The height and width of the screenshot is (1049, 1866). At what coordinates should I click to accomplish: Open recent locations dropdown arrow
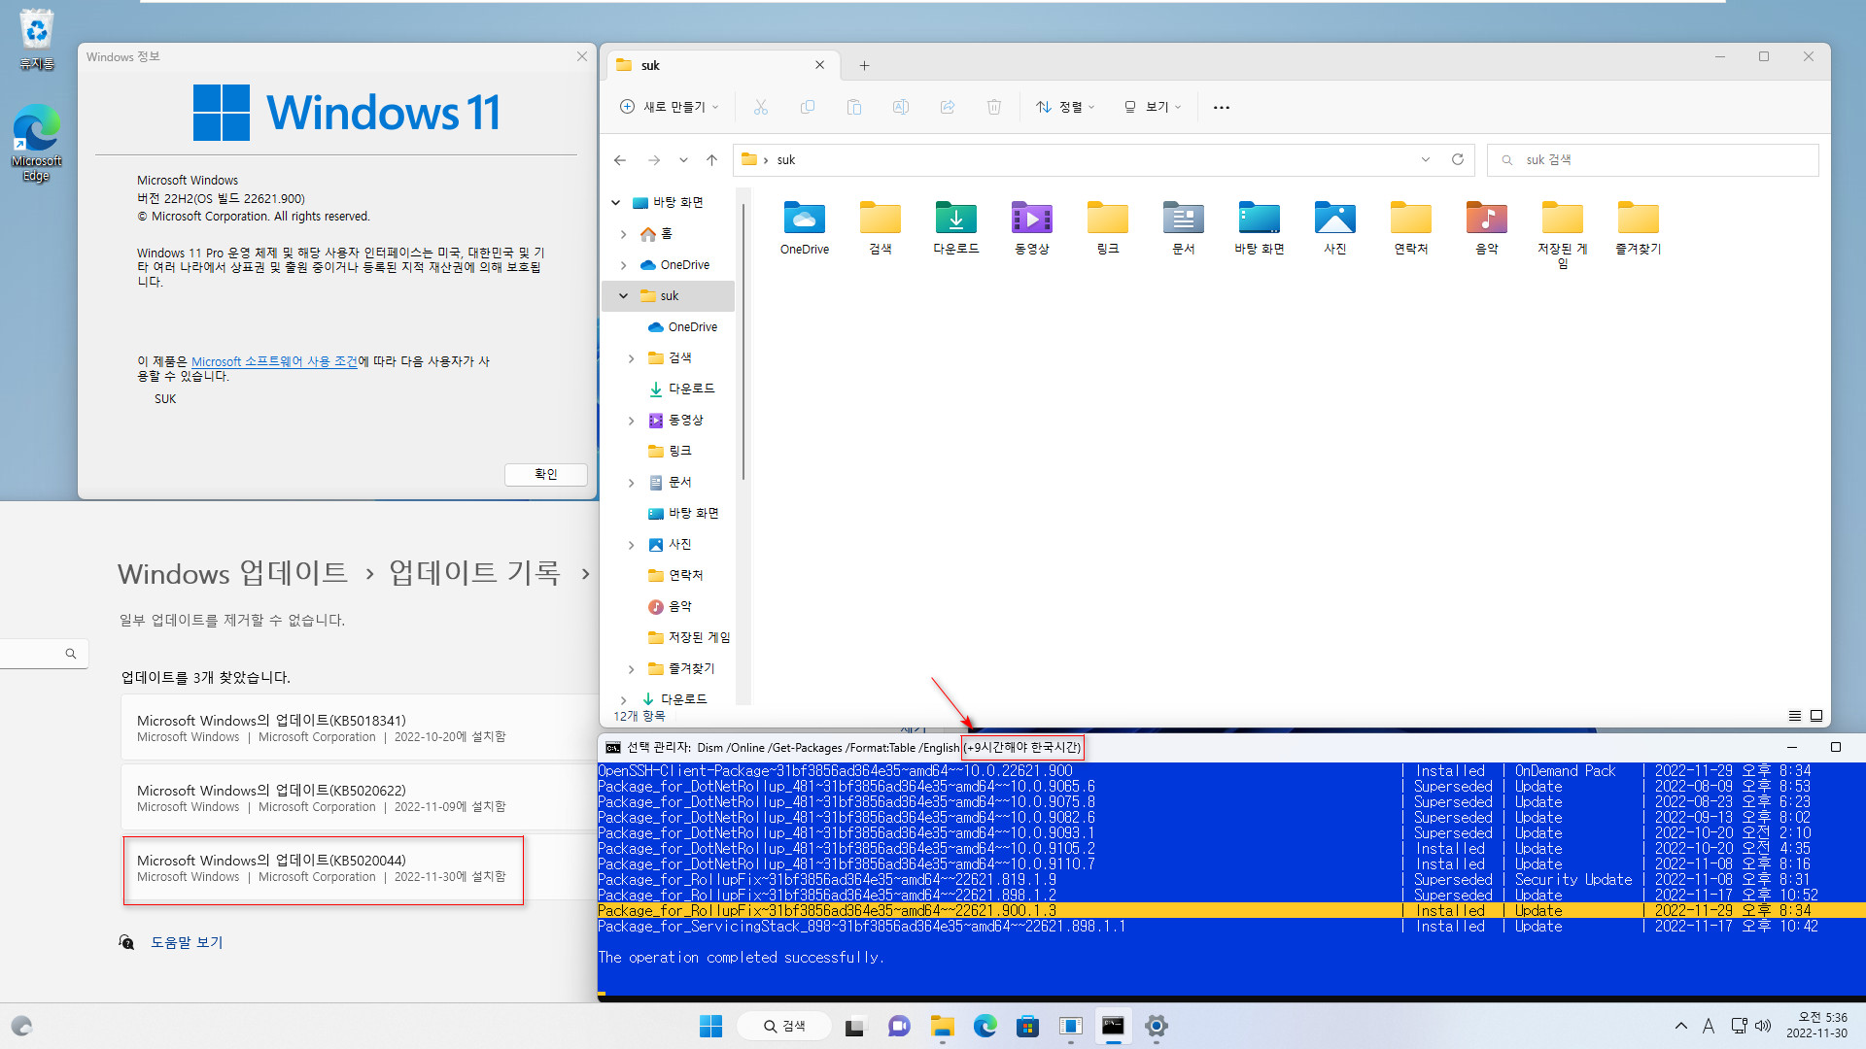click(683, 160)
